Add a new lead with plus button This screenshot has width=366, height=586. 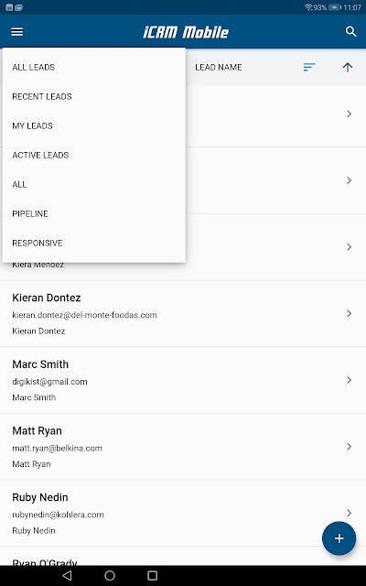[x=339, y=538]
